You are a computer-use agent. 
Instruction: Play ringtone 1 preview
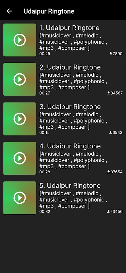pos(20,40)
